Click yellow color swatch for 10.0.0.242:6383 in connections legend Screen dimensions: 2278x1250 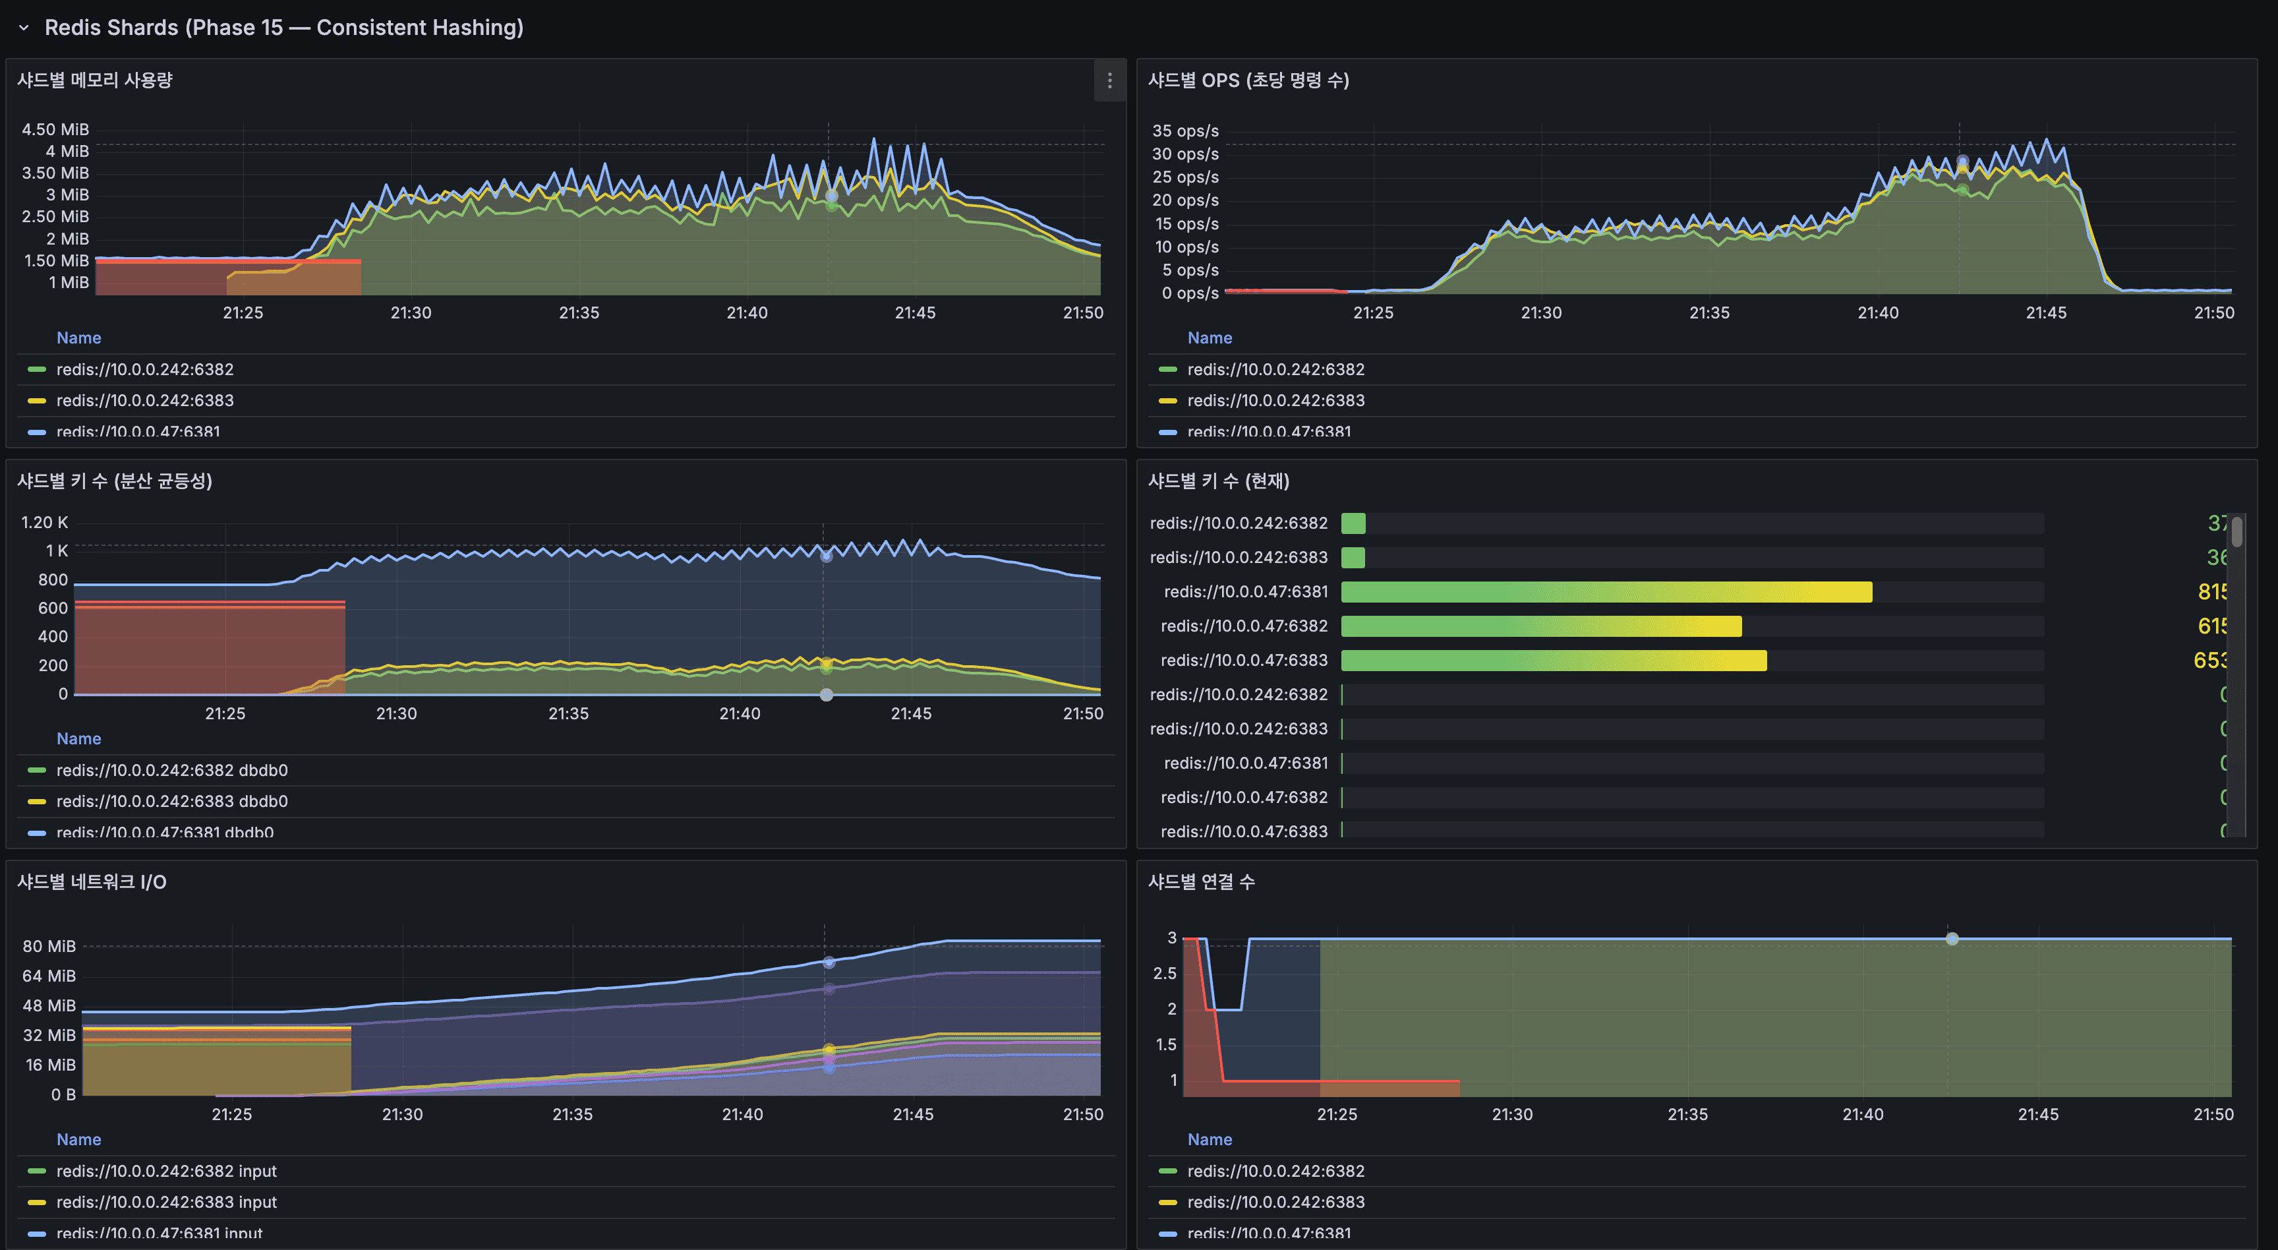pos(1167,1203)
